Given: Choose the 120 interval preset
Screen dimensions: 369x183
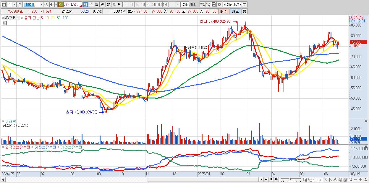Looking at the screenshot, I should pyautogui.click(x=166, y=4).
